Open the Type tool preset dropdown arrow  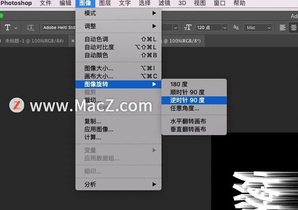click(x=16, y=28)
